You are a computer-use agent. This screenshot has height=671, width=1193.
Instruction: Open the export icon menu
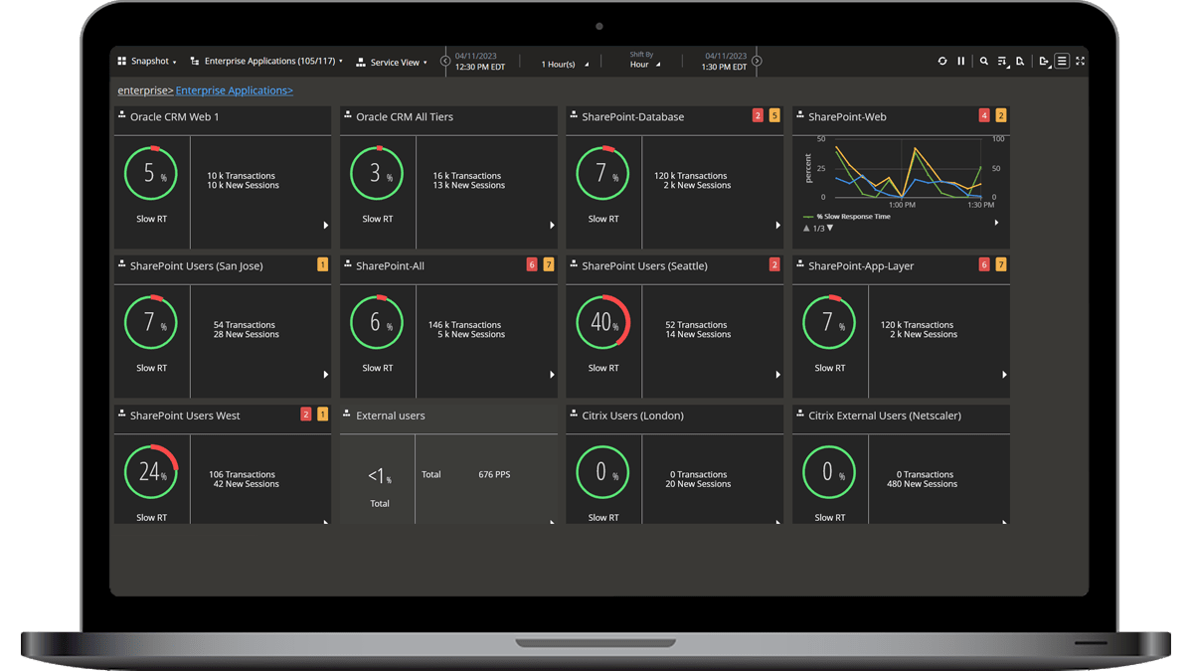[1044, 62]
